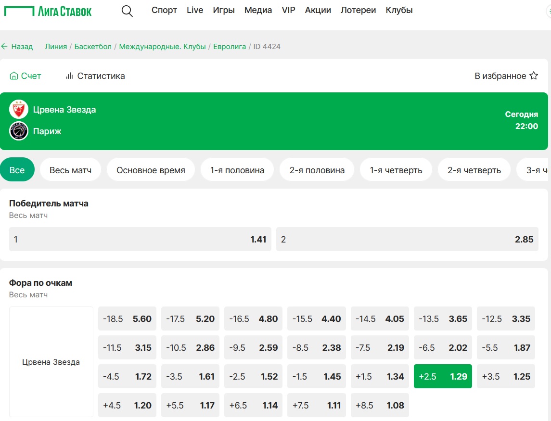Pick handicap +1.5 at 1.34

380,376
